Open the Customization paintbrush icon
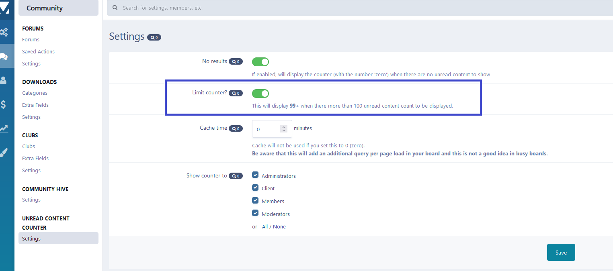613x271 pixels. pyautogui.click(x=4, y=153)
